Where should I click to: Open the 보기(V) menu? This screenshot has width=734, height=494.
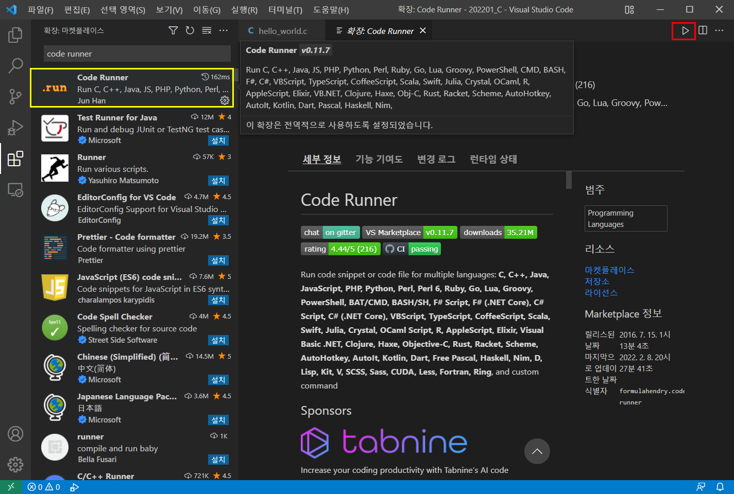coord(169,10)
